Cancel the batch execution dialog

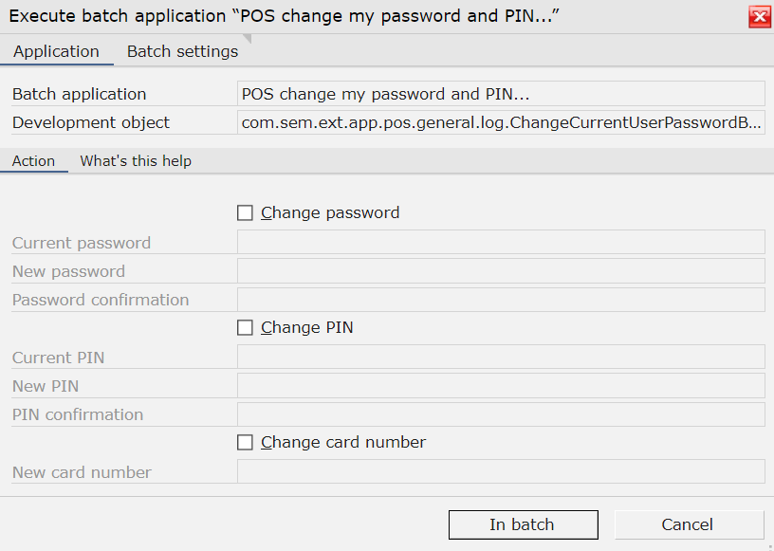(689, 524)
